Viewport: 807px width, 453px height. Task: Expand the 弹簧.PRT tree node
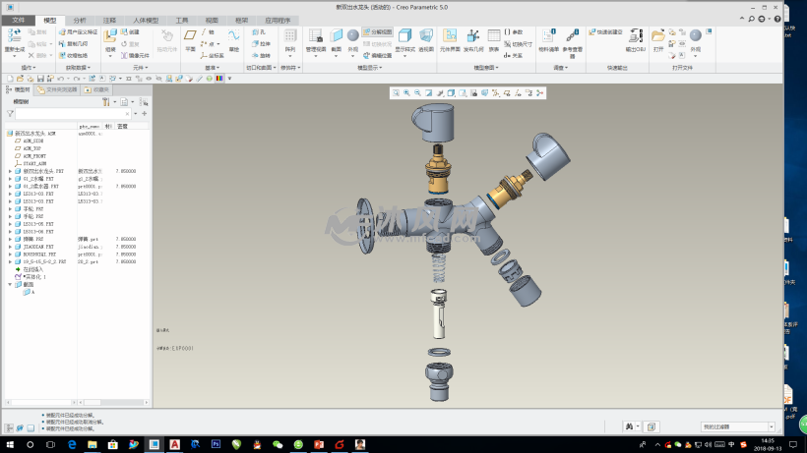click(10, 239)
